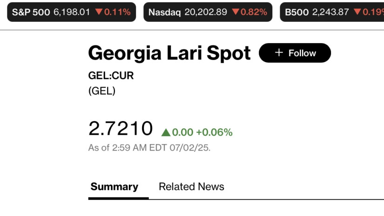The height and width of the screenshot is (216, 384).
Task: Click the Georgia Lari Spot heading
Action: (169, 53)
